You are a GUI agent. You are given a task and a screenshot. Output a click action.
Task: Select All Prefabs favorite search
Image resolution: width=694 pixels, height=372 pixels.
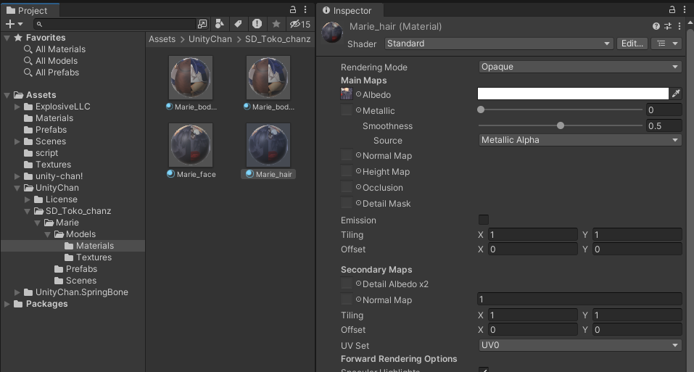[57, 72]
